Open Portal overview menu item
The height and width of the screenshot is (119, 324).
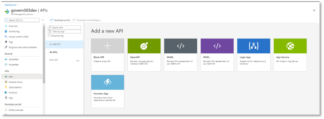point(16,110)
